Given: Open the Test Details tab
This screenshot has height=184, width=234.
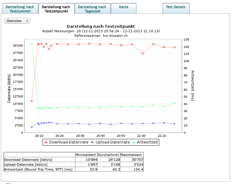Looking at the screenshot, I should pos(176,7).
